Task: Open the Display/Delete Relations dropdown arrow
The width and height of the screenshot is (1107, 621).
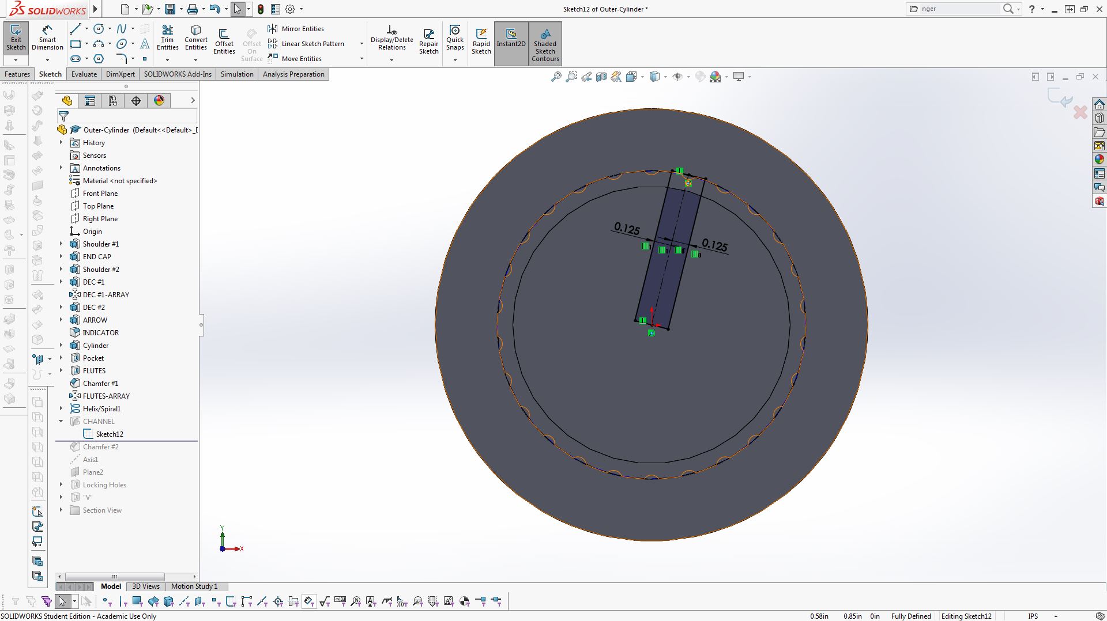Action: pyautogui.click(x=391, y=60)
